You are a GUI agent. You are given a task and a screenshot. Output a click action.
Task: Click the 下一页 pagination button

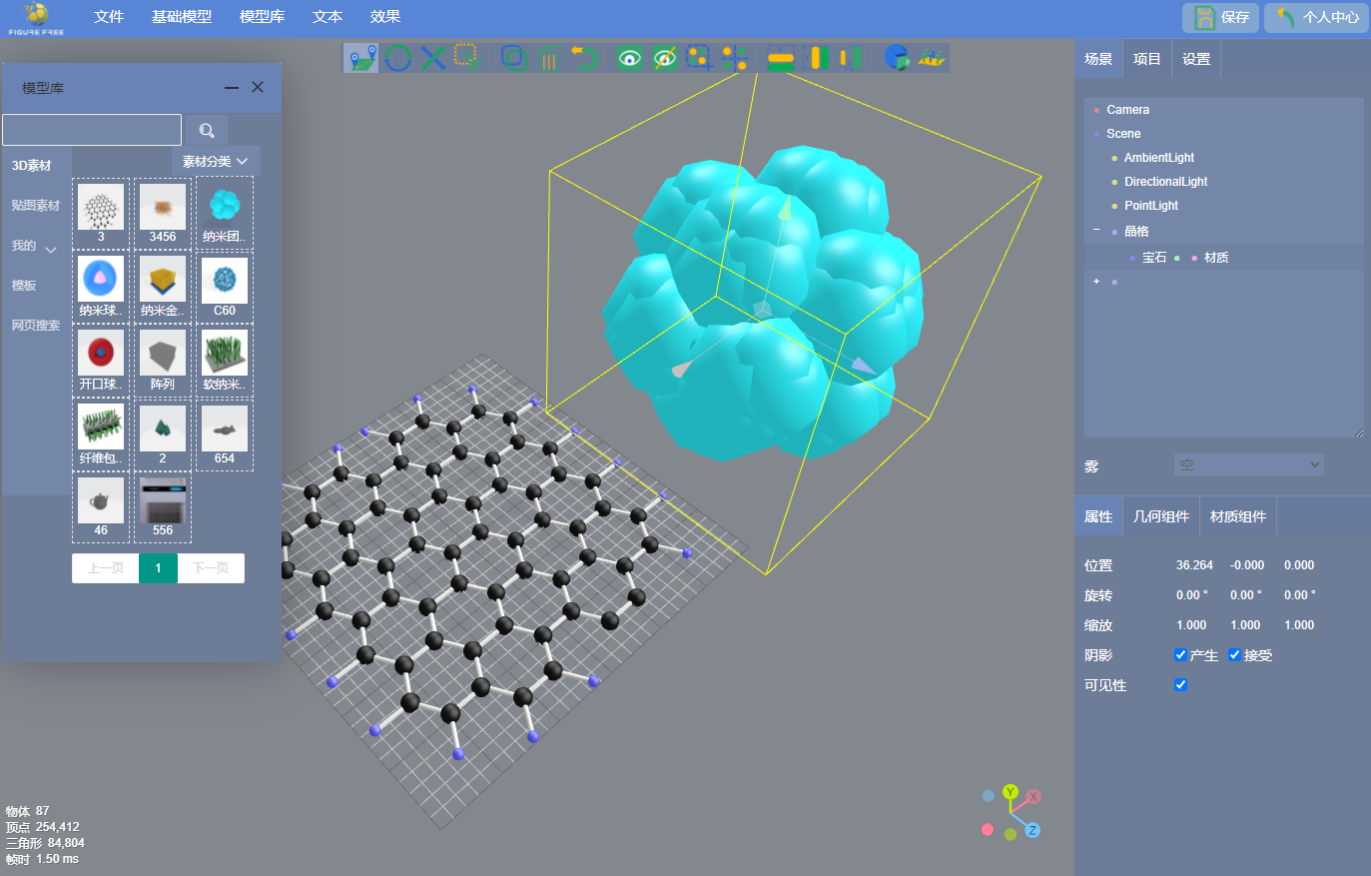[x=211, y=568]
